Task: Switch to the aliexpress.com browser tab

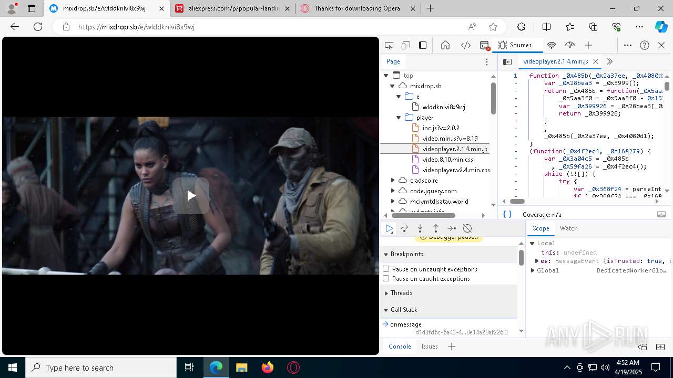Action: [x=233, y=8]
